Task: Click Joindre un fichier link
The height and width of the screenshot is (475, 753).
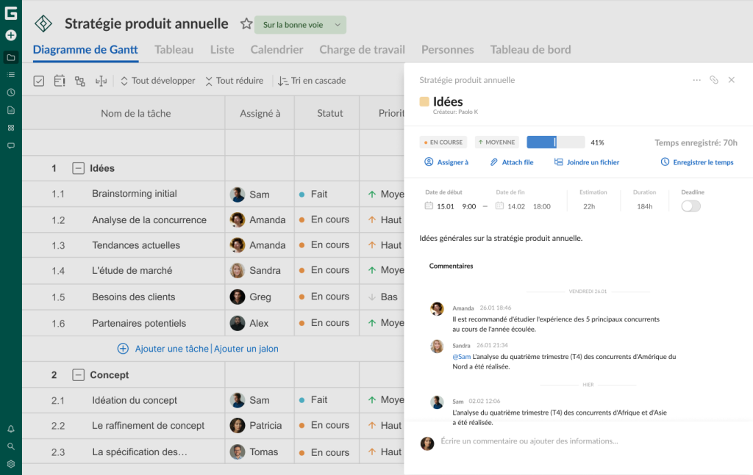Action: pos(586,162)
